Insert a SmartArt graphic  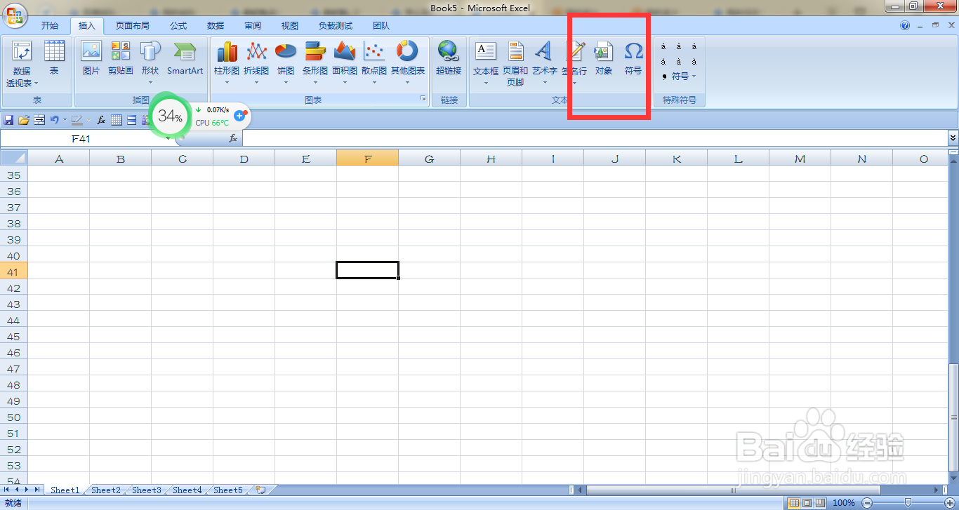[x=185, y=59]
